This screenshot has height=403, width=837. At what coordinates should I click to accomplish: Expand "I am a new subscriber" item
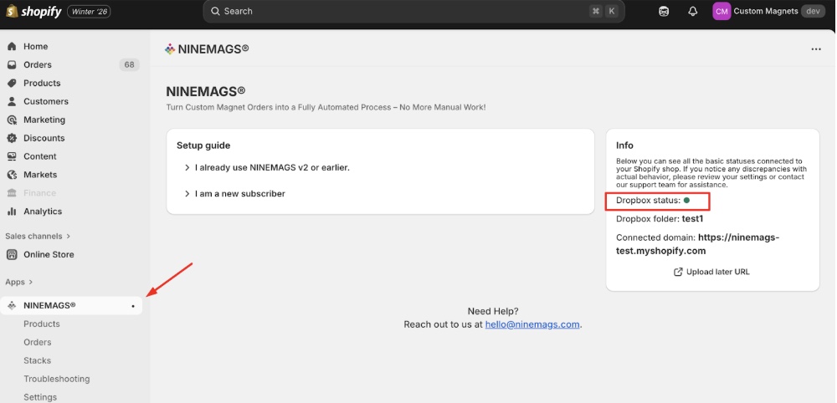235,193
